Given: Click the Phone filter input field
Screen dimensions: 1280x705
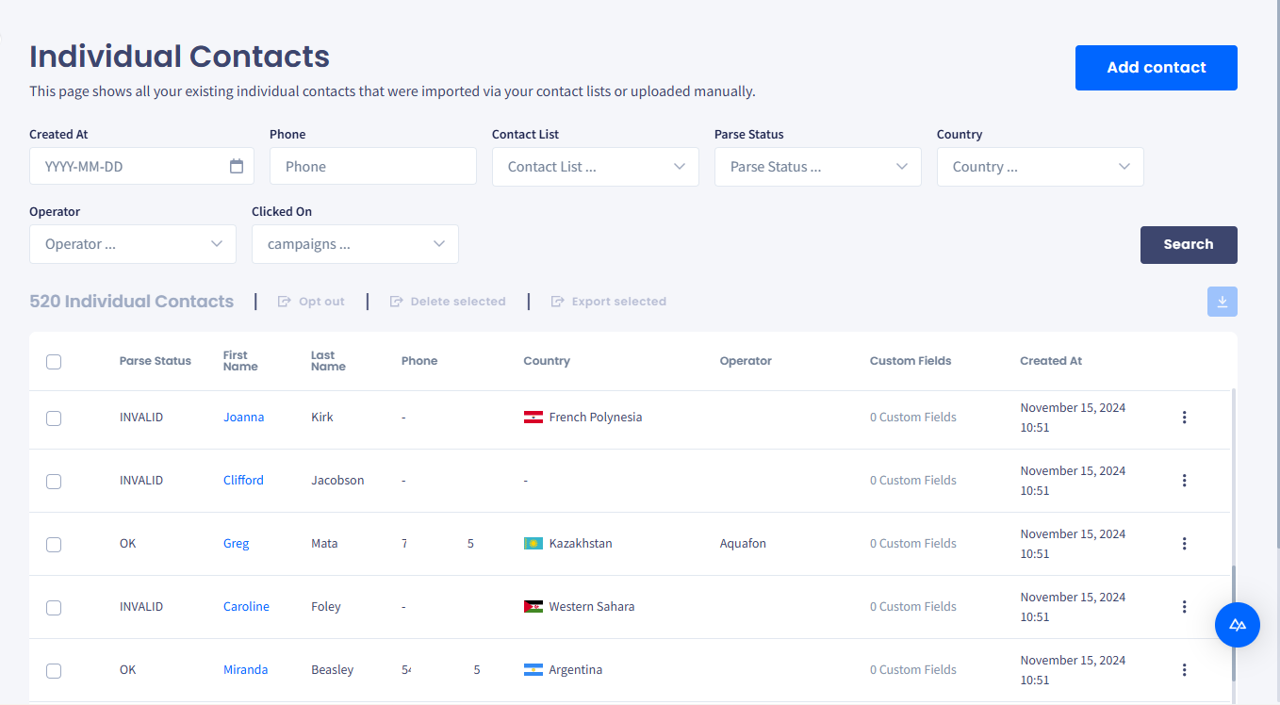Looking at the screenshot, I should pyautogui.click(x=373, y=167).
